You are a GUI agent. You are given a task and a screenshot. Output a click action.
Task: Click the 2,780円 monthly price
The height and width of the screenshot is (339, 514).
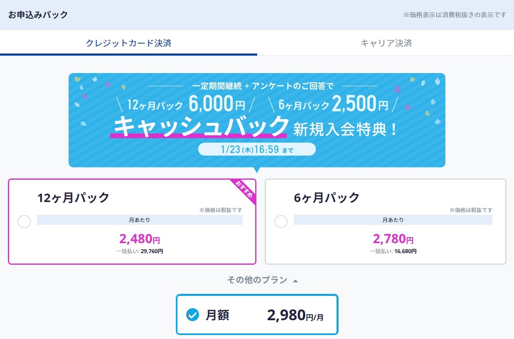393,239
